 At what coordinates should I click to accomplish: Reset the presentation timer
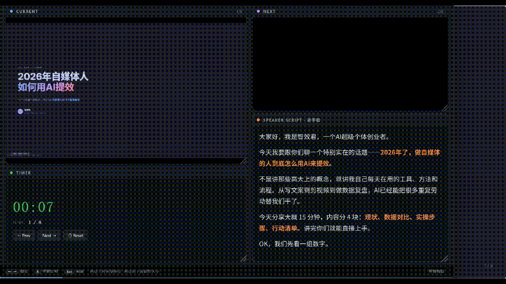(x=76, y=235)
